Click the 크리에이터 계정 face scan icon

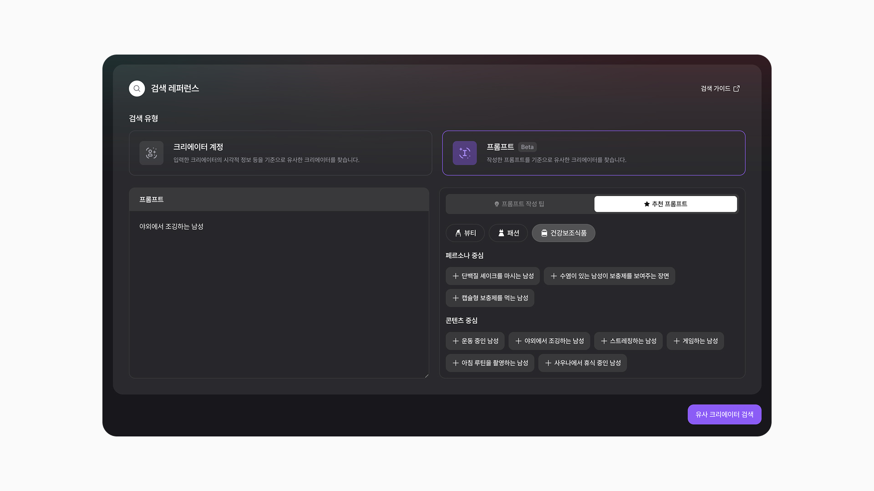(151, 153)
